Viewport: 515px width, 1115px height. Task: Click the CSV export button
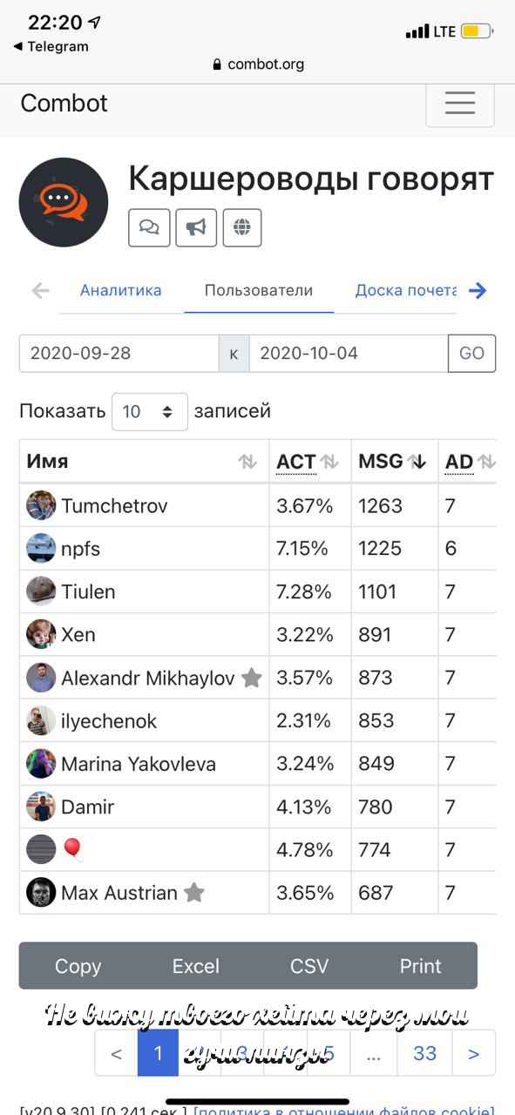pyautogui.click(x=309, y=966)
